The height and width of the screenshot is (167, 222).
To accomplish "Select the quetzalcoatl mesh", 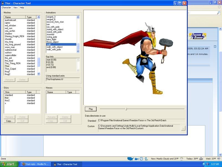I will pyautogui.click(x=10, y=20).
